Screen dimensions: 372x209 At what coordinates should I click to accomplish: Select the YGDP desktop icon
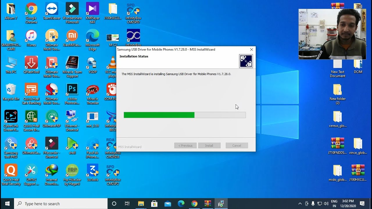click(92, 65)
